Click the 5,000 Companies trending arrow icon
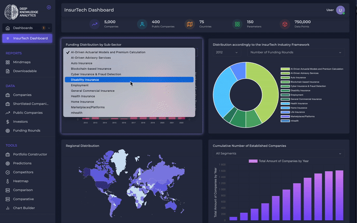357x223 pixels. pyautogui.click(x=95, y=24)
